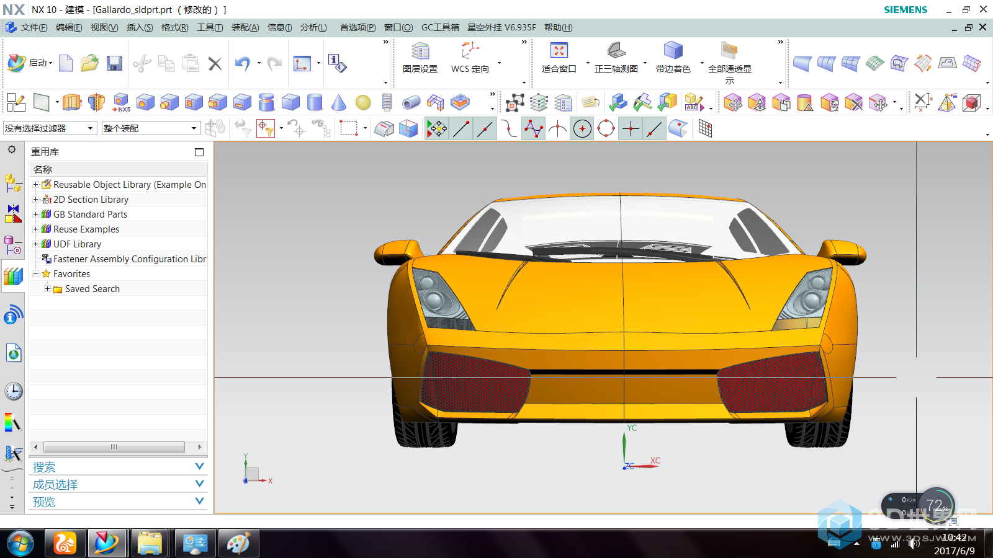The width and height of the screenshot is (993, 558).
Task: Expand the UDF Library node
Action: point(35,244)
